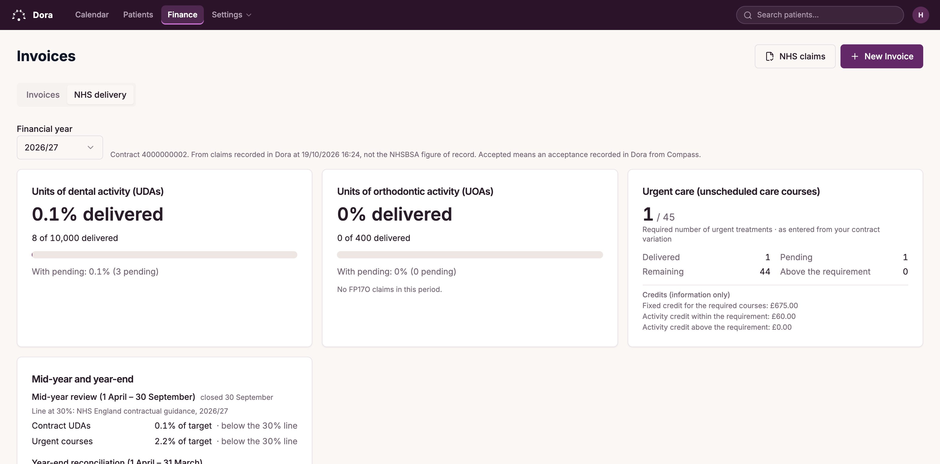
Task: Click the Dora brand name
Action: (x=43, y=15)
